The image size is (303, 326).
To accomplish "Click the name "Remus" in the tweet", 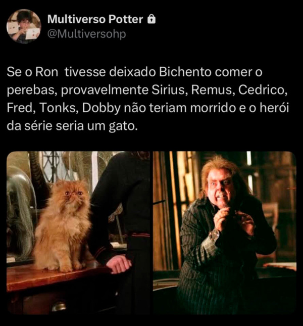I will [211, 90].
